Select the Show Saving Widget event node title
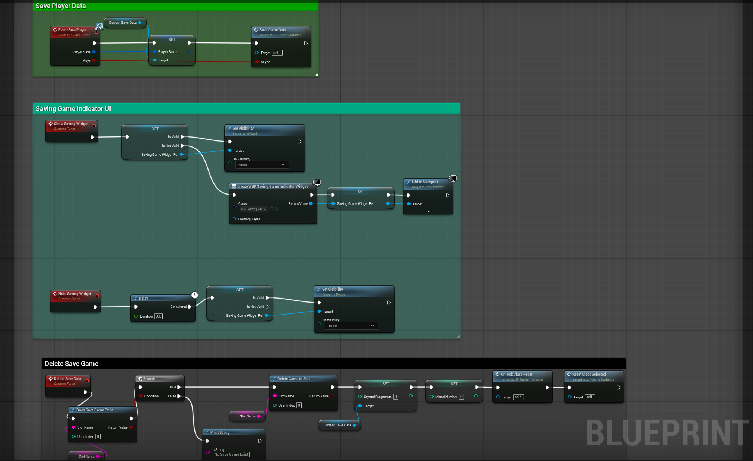753x461 pixels. pyautogui.click(x=71, y=124)
